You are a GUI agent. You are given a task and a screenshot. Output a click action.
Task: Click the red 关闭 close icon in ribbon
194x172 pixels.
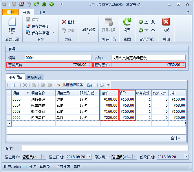coord(166,22)
